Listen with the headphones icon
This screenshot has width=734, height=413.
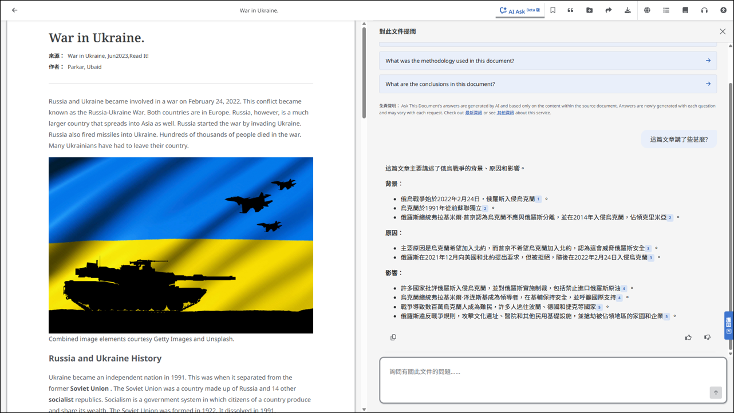(704, 10)
